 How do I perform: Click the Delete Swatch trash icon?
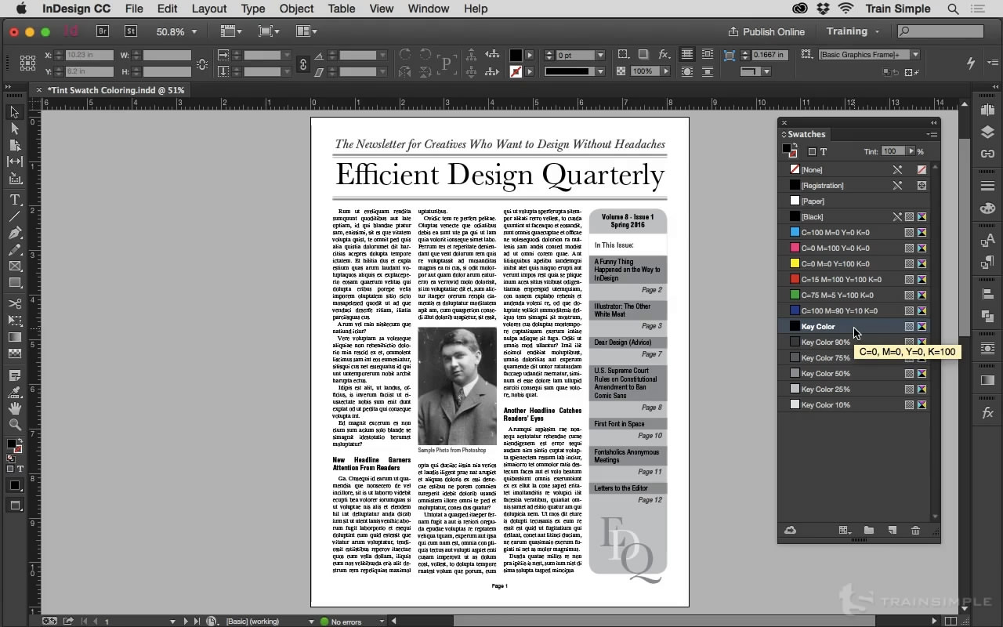(915, 531)
